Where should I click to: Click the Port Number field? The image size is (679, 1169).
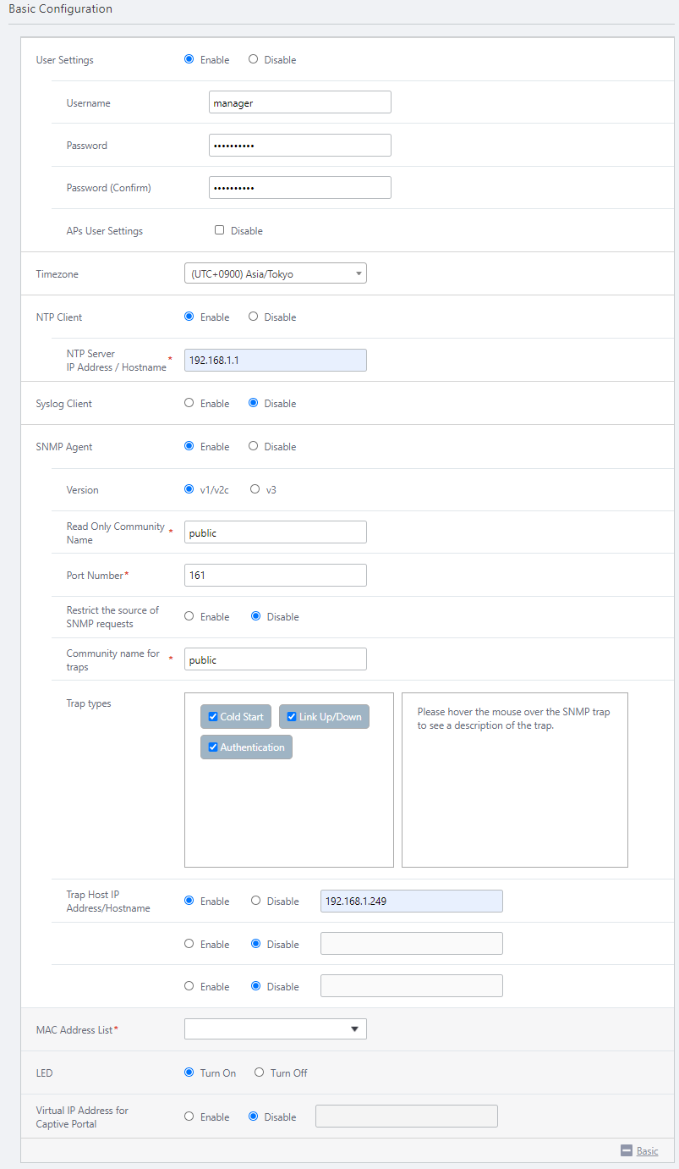tap(275, 576)
